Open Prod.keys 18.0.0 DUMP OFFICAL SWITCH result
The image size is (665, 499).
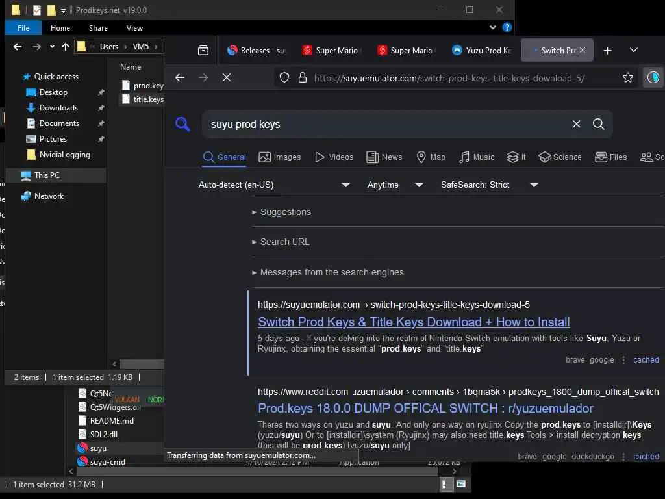point(425,408)
